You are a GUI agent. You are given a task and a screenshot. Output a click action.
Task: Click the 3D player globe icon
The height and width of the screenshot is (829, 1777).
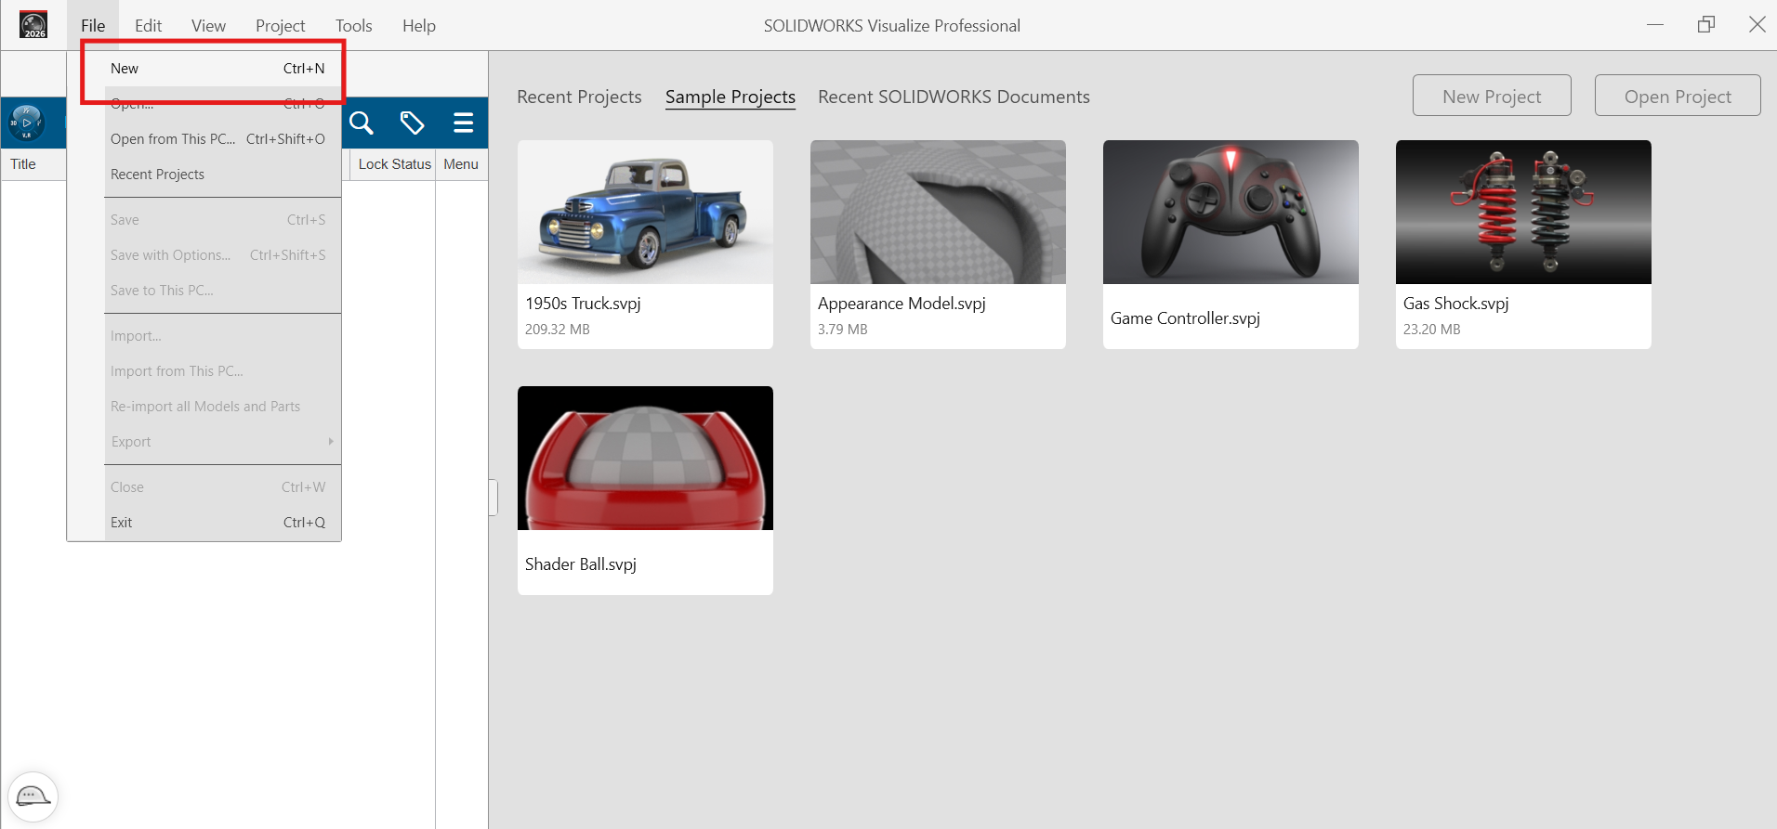coord(26,123)
